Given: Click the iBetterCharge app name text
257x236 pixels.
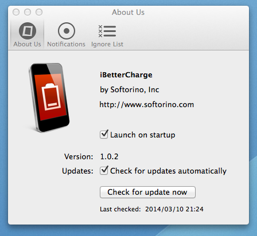Looking at the screenshot, I should tap(126, 74).
